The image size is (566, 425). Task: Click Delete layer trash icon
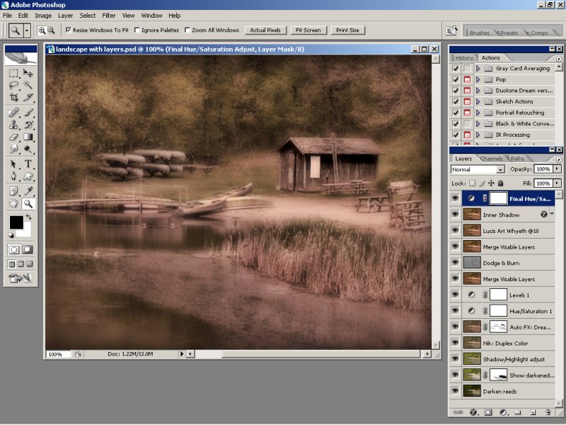[548, 412]
